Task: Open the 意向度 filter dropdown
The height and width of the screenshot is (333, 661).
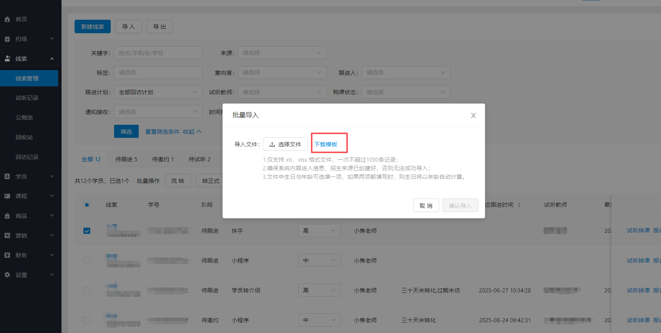Action: click(x=282, y=73)
